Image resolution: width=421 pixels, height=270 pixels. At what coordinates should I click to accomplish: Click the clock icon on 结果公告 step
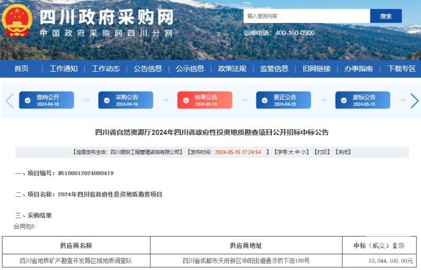point(186,100)
